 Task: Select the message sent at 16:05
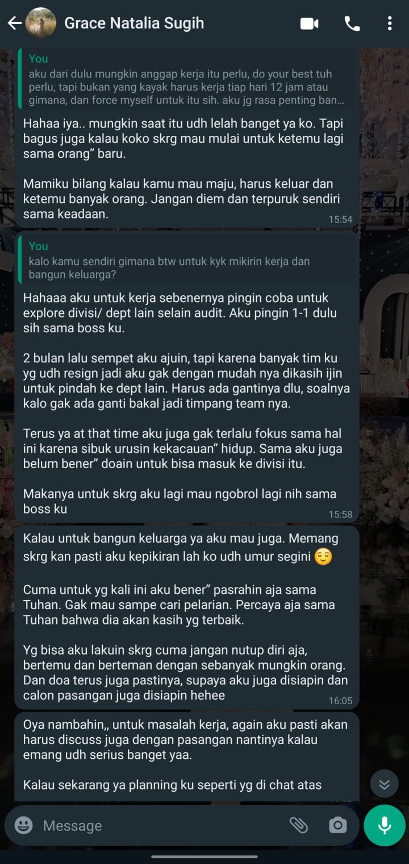(187, 617)
